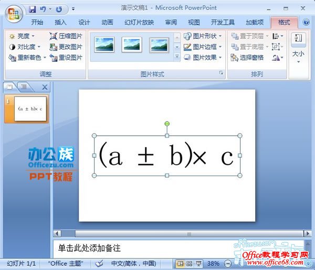Redo the last action
The height and width of the screenshot is (270, 315).
coord(59,9)
